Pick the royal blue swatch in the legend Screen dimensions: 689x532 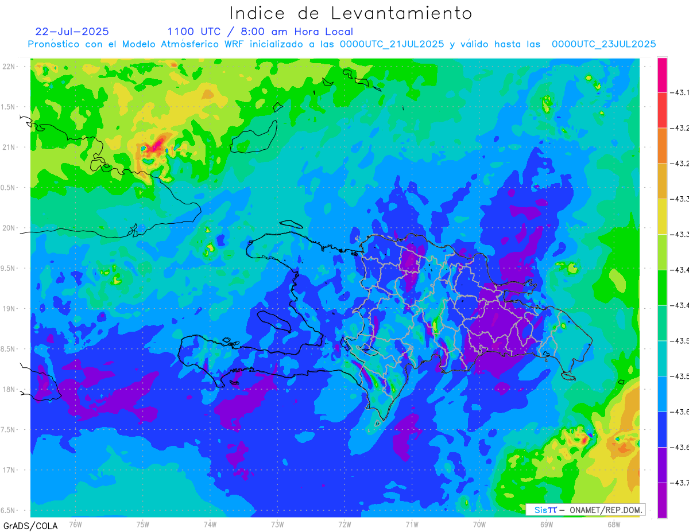[x=662, y=429]
